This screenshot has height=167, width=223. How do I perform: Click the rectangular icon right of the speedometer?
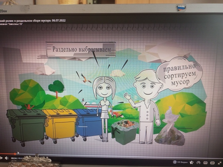tap(205, 162)
